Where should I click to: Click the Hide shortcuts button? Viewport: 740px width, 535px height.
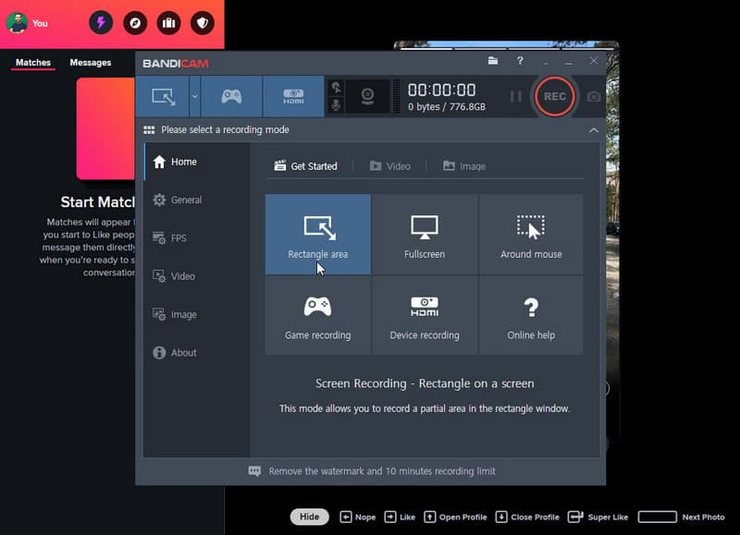coord(309,517)
